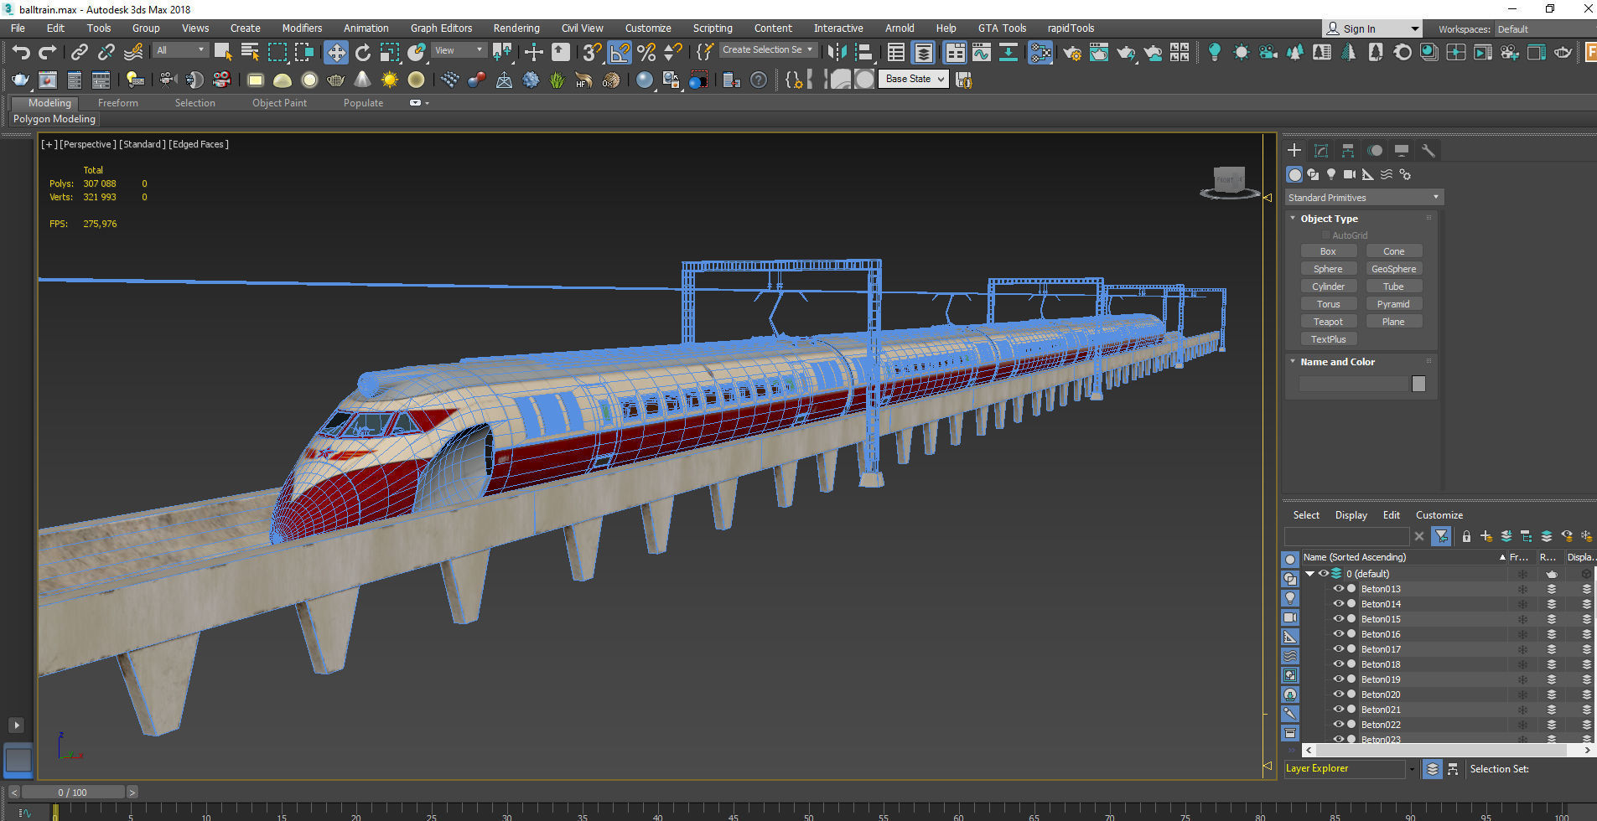Hide Beton013 using its eye icon
The height and width of the screenshot is (821, 1597).
pyautogui.click(x=1339, y=589)
